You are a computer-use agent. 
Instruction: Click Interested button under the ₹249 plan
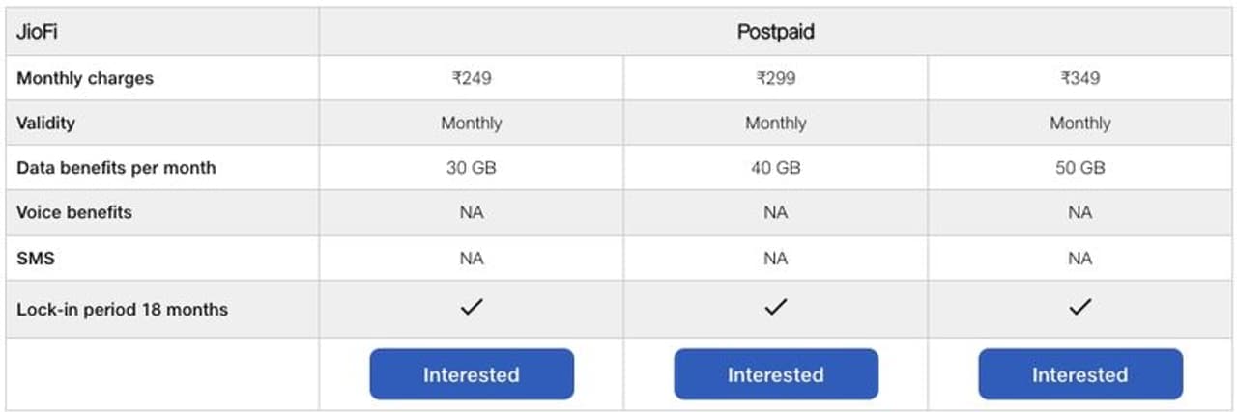[472, 374]
